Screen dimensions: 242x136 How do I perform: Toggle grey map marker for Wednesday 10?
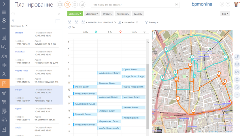144,32
